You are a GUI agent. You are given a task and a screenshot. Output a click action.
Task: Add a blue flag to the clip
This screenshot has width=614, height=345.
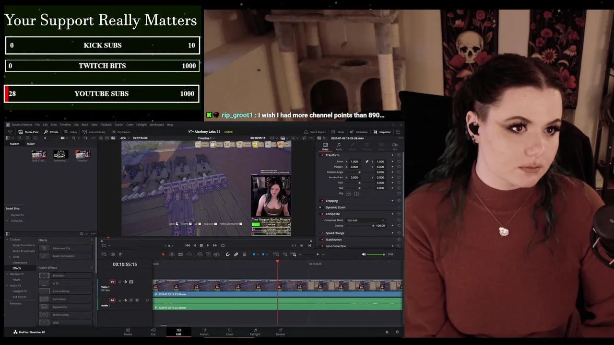[x=254, y=254]
